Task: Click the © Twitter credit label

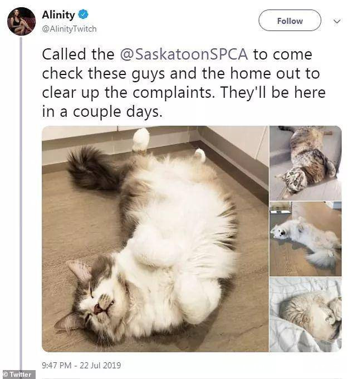Action: pyautogui.click(x=18, y=375)
